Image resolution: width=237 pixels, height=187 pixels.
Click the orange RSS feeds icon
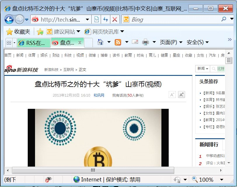coord(118,42)
